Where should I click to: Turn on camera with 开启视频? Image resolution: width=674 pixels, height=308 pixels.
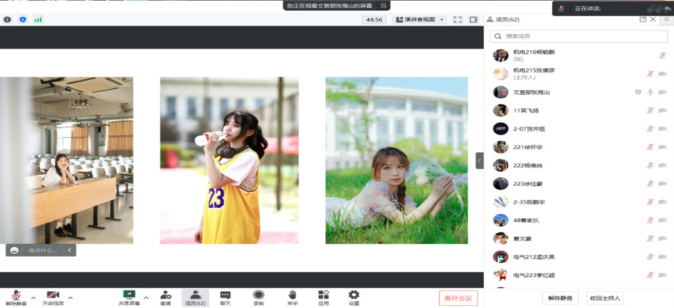coord(53,297)
